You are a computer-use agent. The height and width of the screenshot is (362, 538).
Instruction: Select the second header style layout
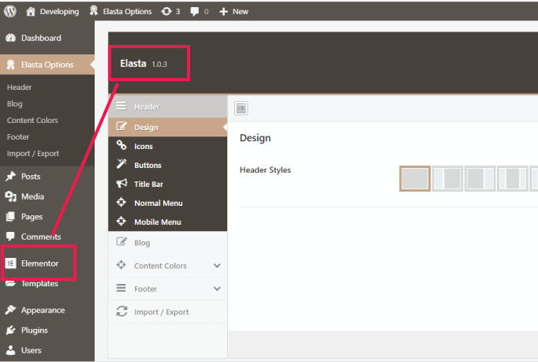point(447,178)
